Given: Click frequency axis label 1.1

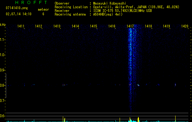Looking at the screenshot, I should click(2, 40).
